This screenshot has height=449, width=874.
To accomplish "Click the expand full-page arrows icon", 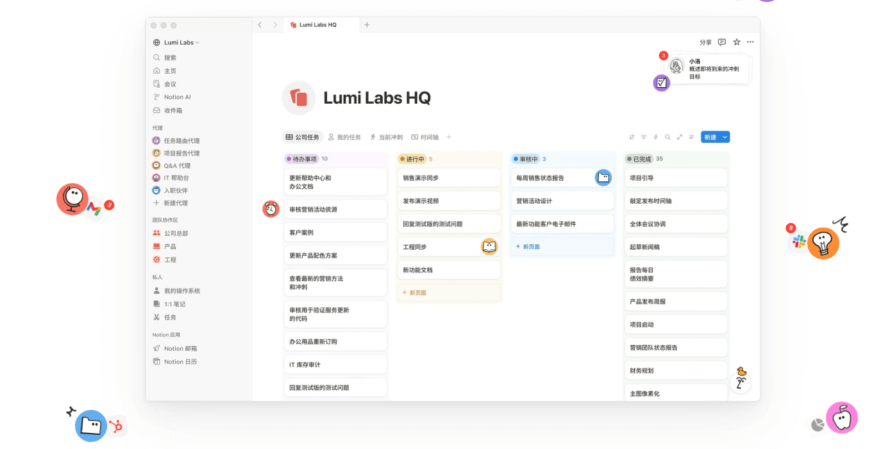I will point(680,137).
